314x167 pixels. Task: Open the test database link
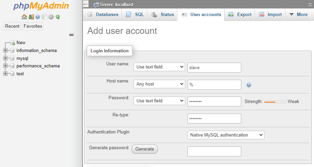[x=20, y=74]
